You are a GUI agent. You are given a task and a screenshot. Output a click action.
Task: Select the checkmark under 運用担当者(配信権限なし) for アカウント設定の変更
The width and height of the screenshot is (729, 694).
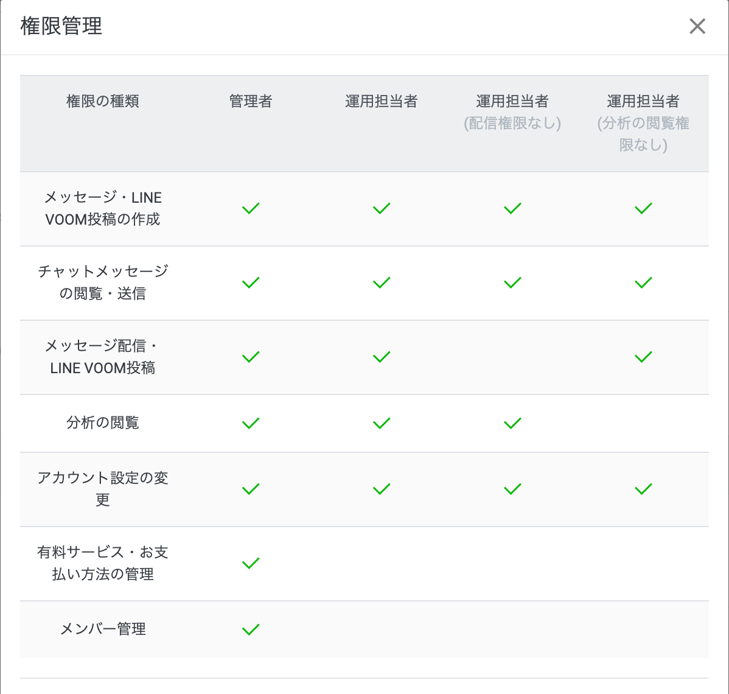[x=512, y=488]
